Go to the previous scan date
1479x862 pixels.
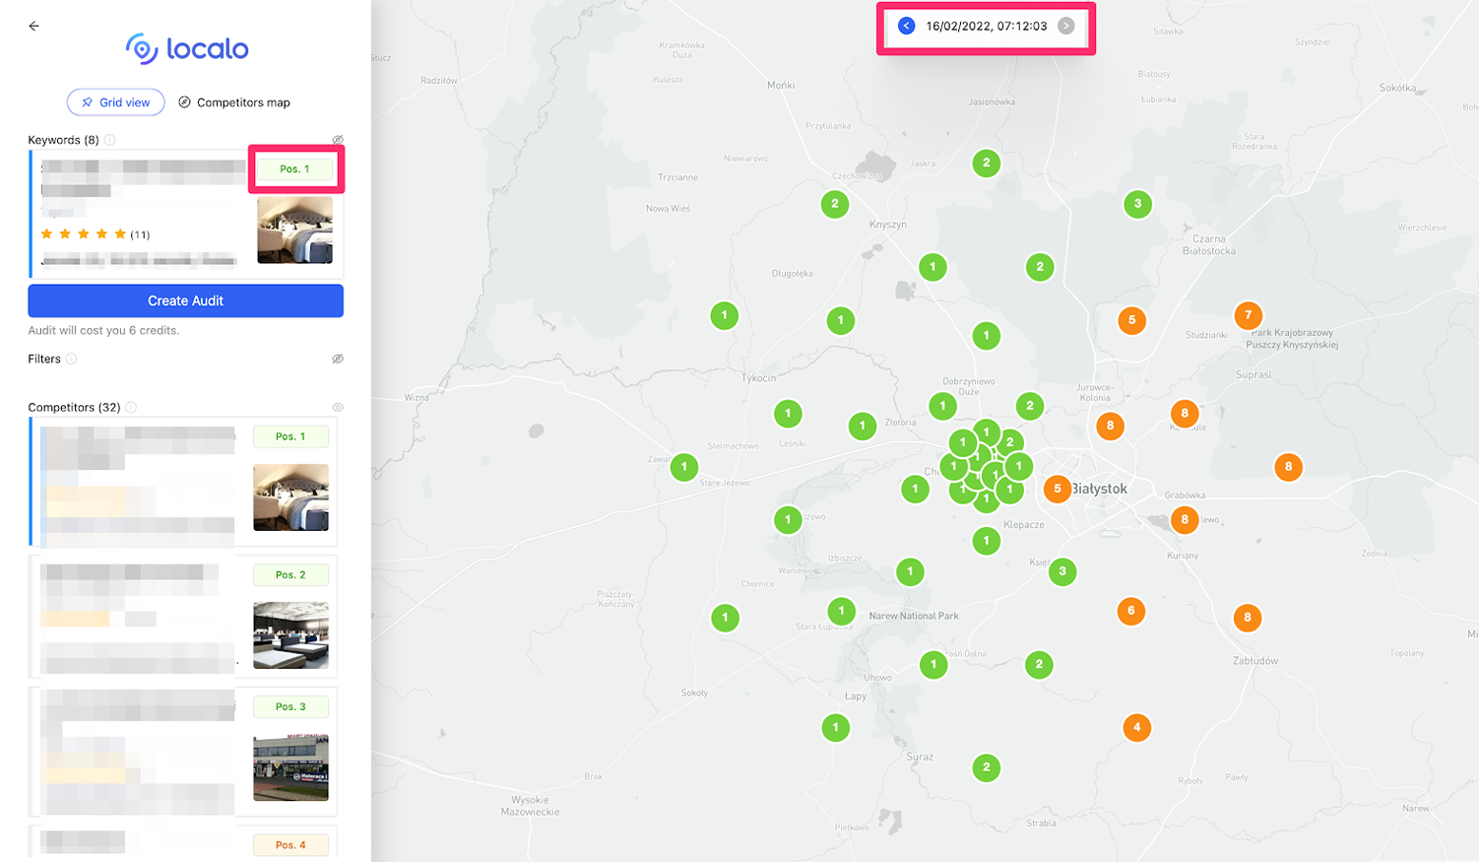[x=906, y=27]
